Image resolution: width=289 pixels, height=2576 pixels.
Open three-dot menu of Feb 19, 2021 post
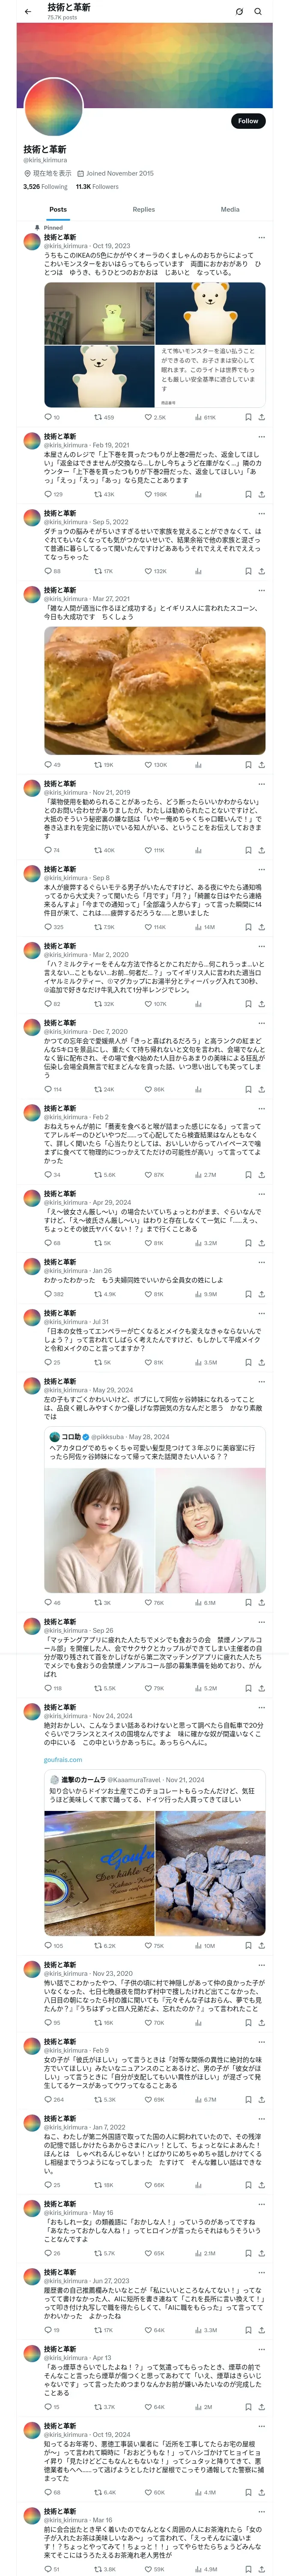[262, 437]
